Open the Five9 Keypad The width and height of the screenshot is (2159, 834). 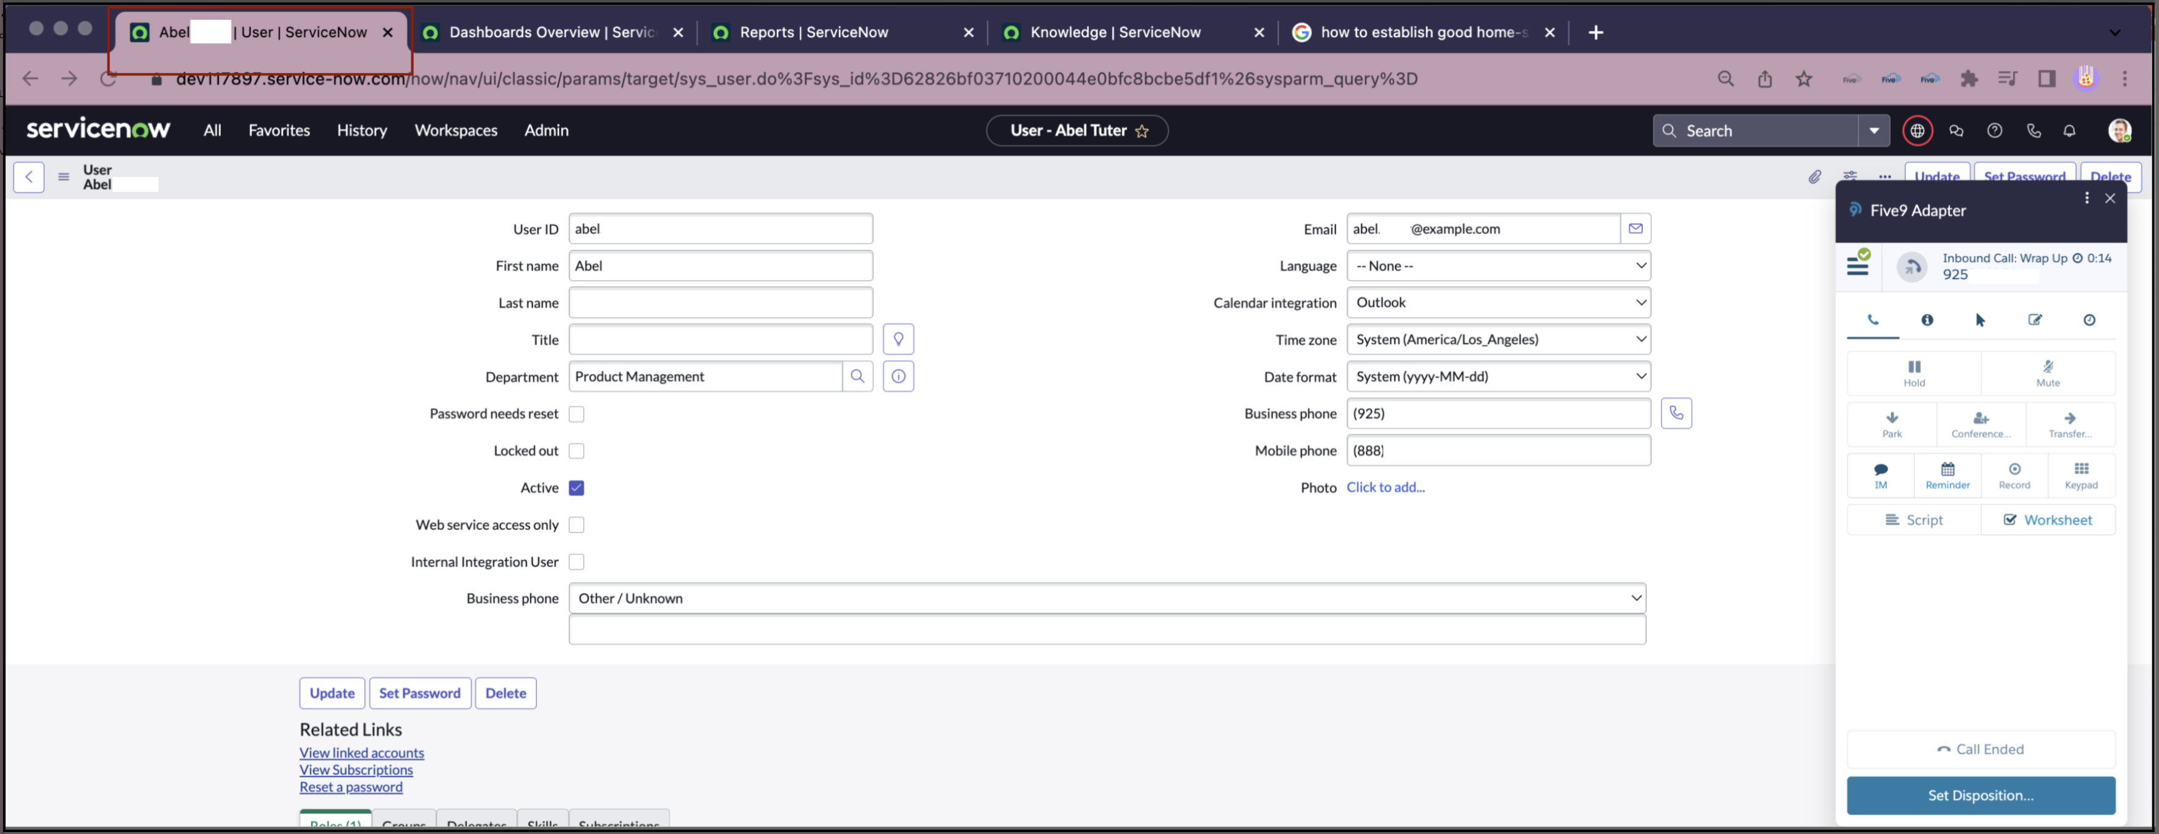pyautogui.click(x=2081, y=475)
